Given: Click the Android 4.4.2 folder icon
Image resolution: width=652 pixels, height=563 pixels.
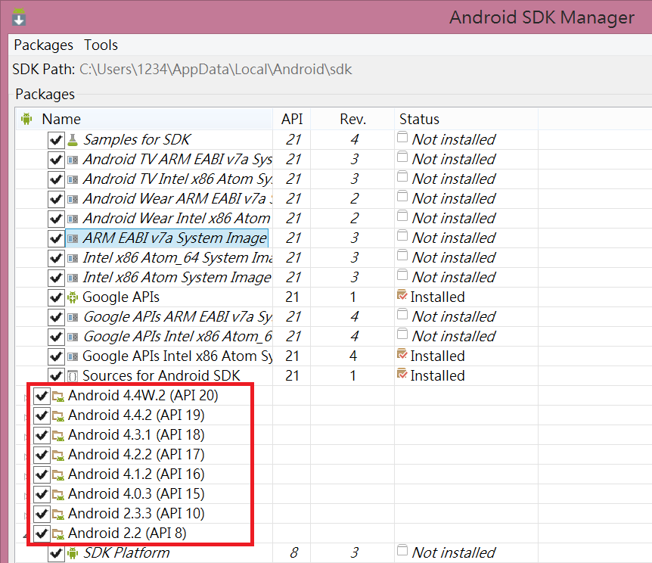Looking at the screenshot, I should (x=58, y=416).
